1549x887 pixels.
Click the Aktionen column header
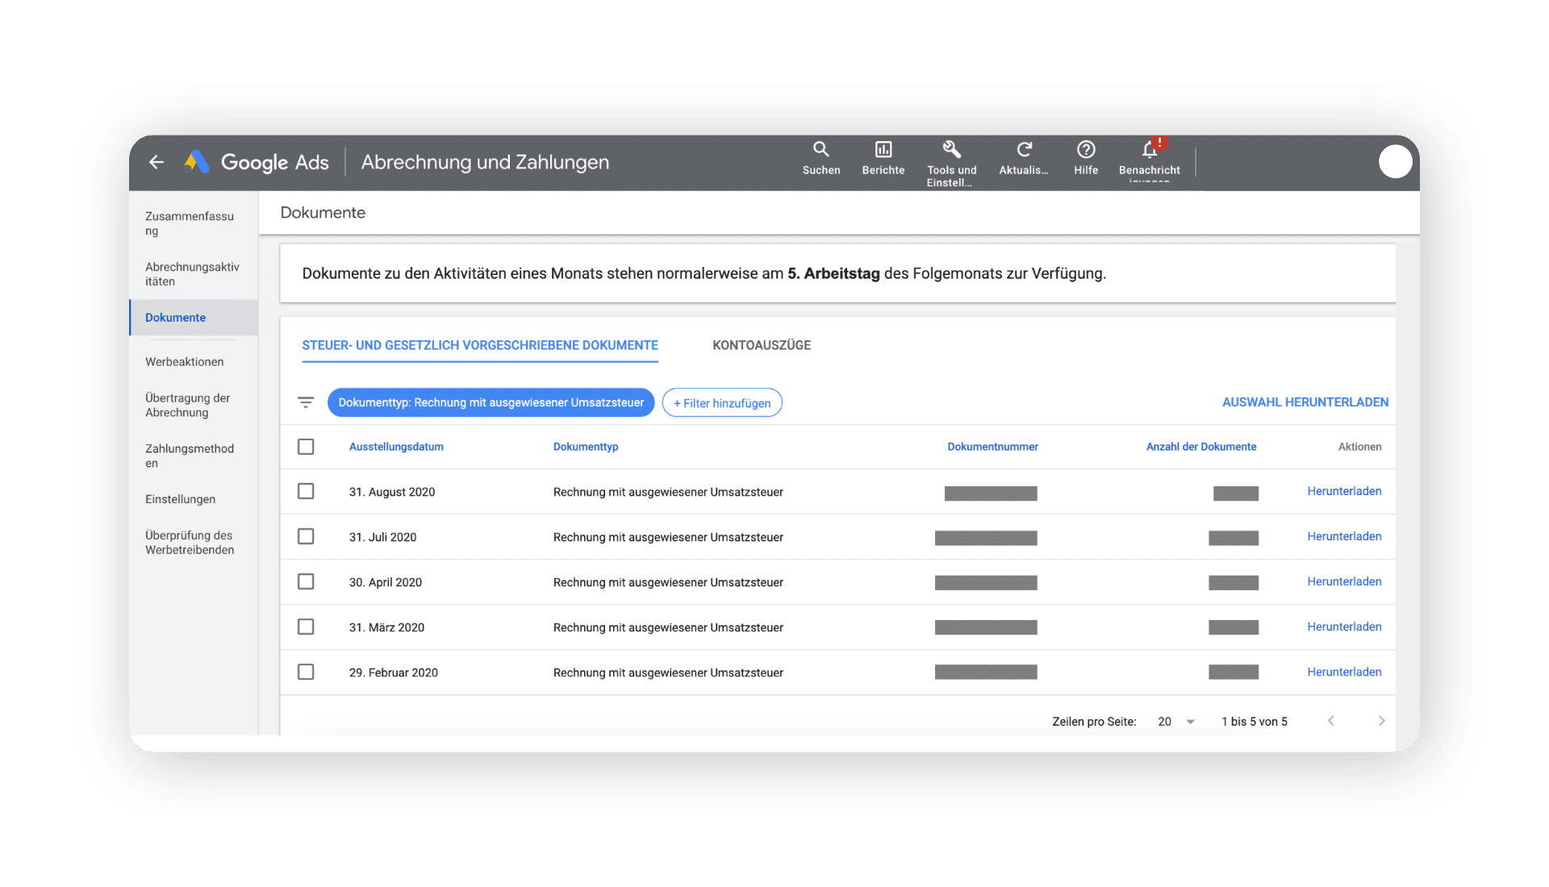1359,447
